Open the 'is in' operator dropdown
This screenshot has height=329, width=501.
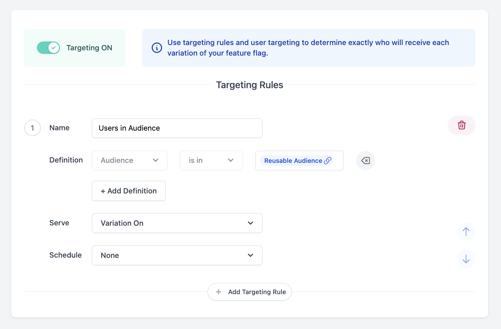211,160
